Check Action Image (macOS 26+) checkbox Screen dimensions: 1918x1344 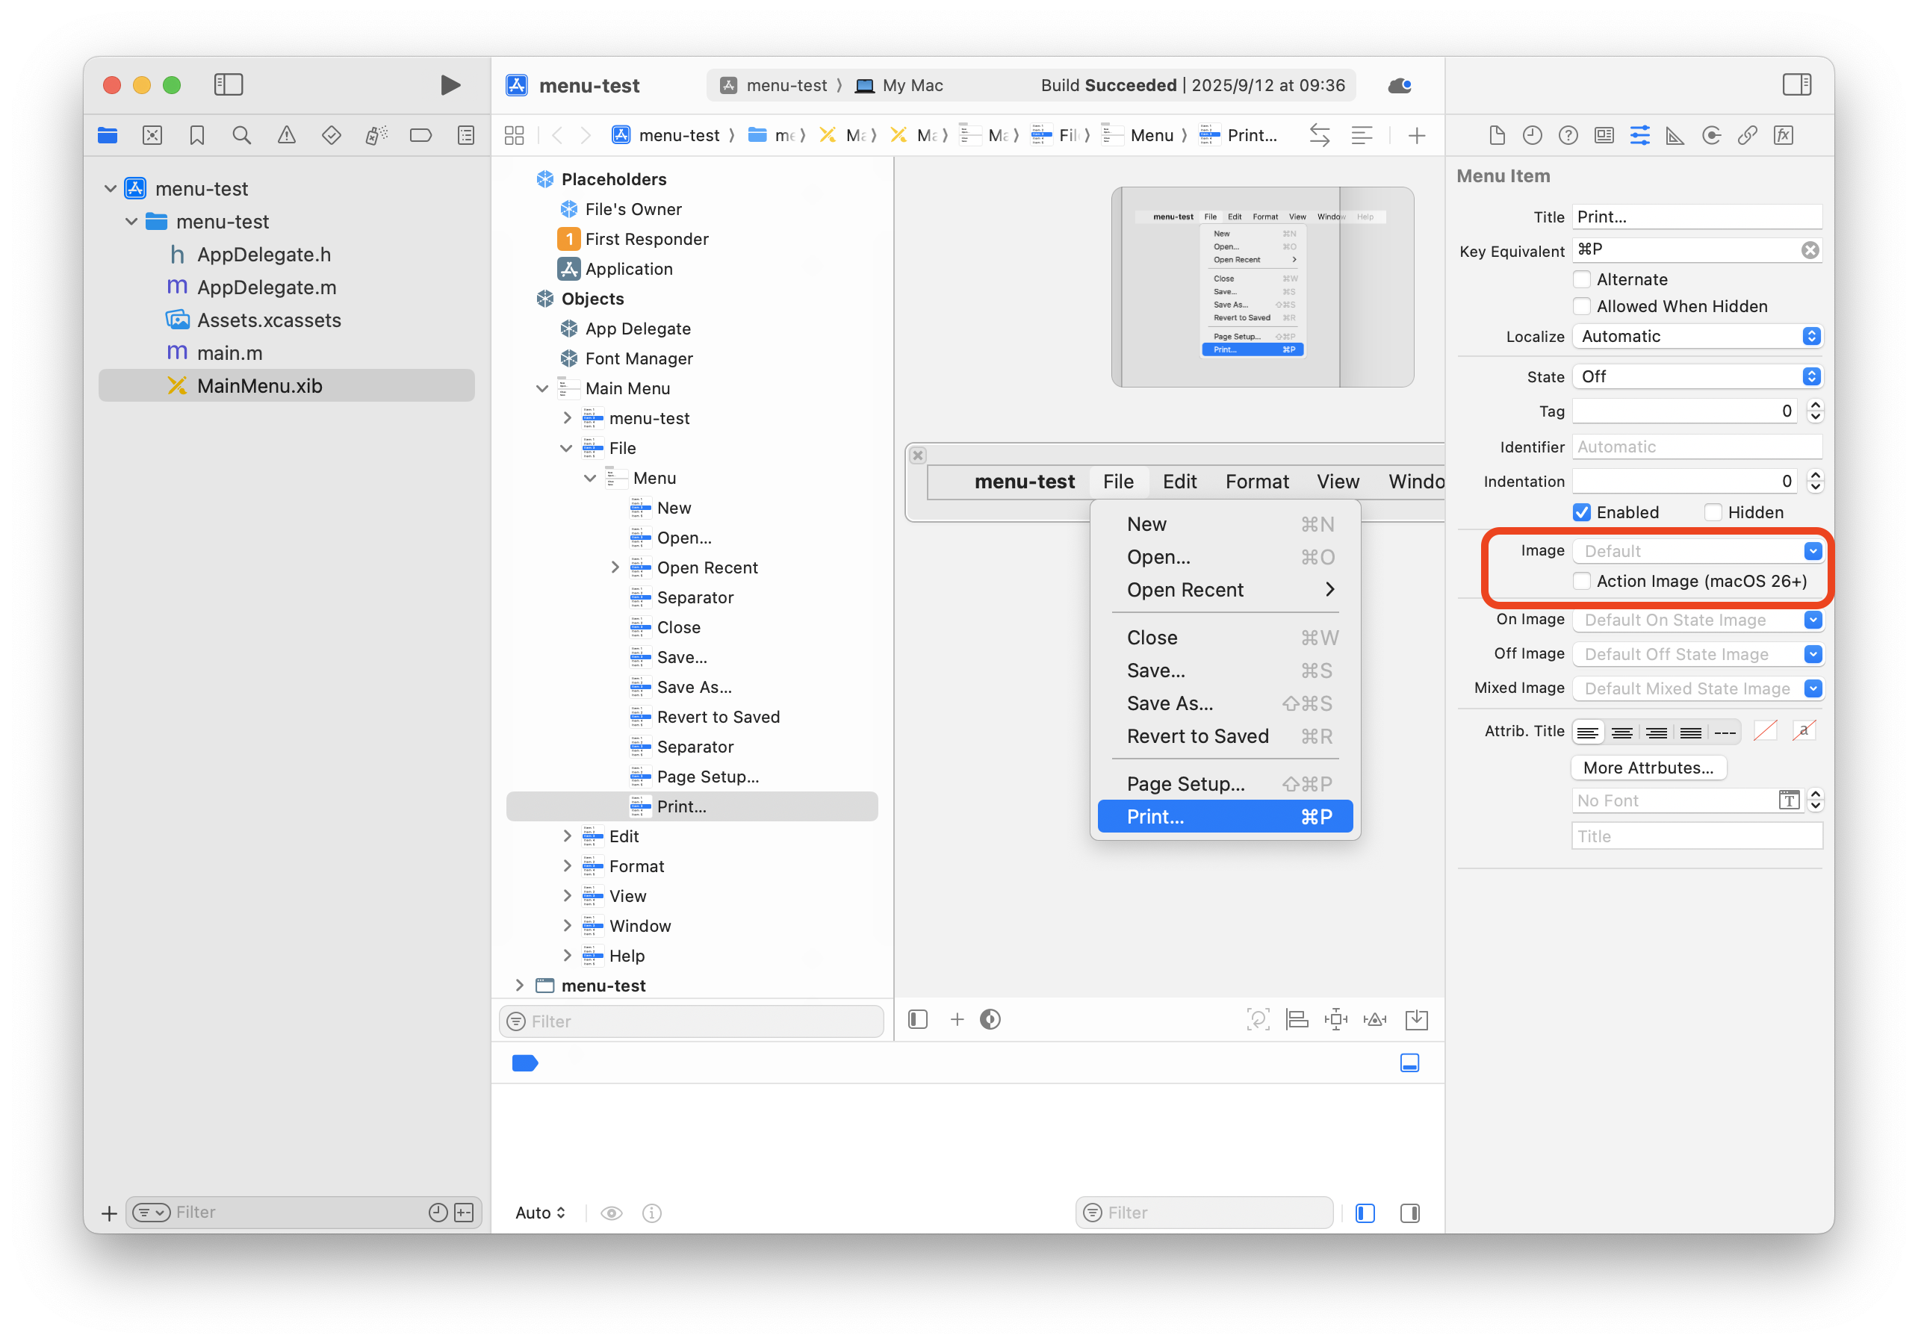[x=1581, y=581]
